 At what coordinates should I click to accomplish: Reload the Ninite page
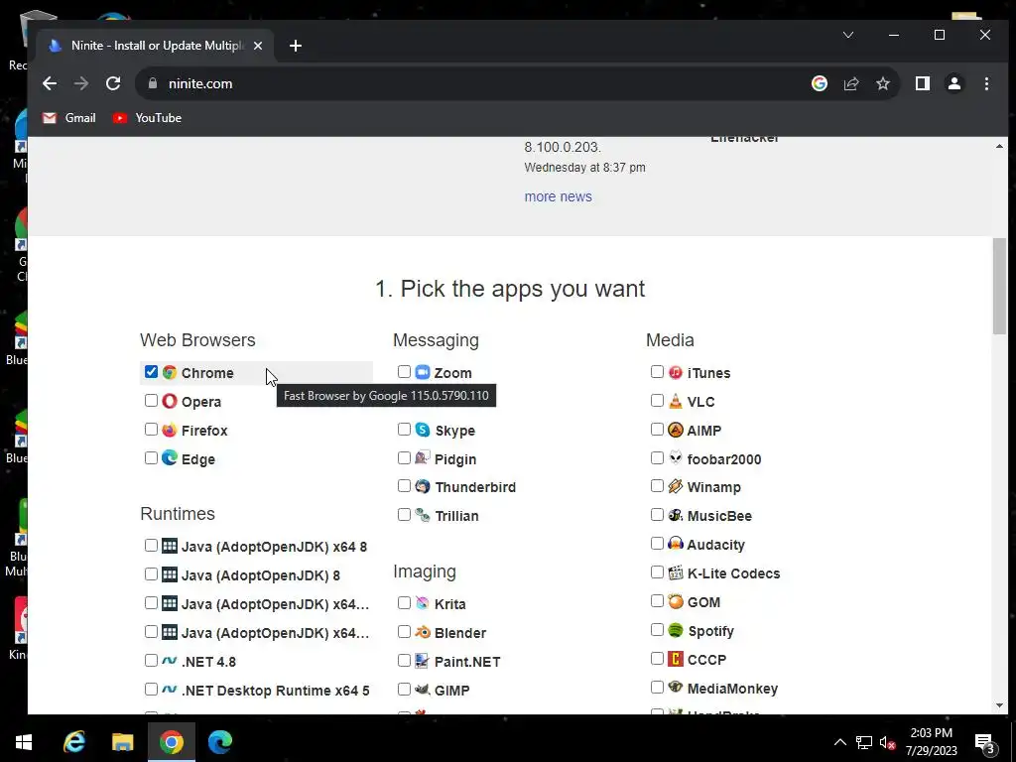click(x=113, y=83)
